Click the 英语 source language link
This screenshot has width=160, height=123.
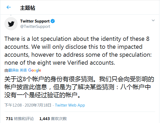tap(23, 70)
